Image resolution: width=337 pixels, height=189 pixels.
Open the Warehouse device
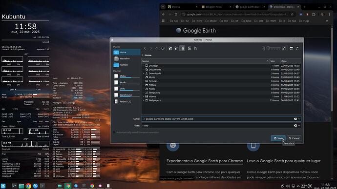pos(126,95)
